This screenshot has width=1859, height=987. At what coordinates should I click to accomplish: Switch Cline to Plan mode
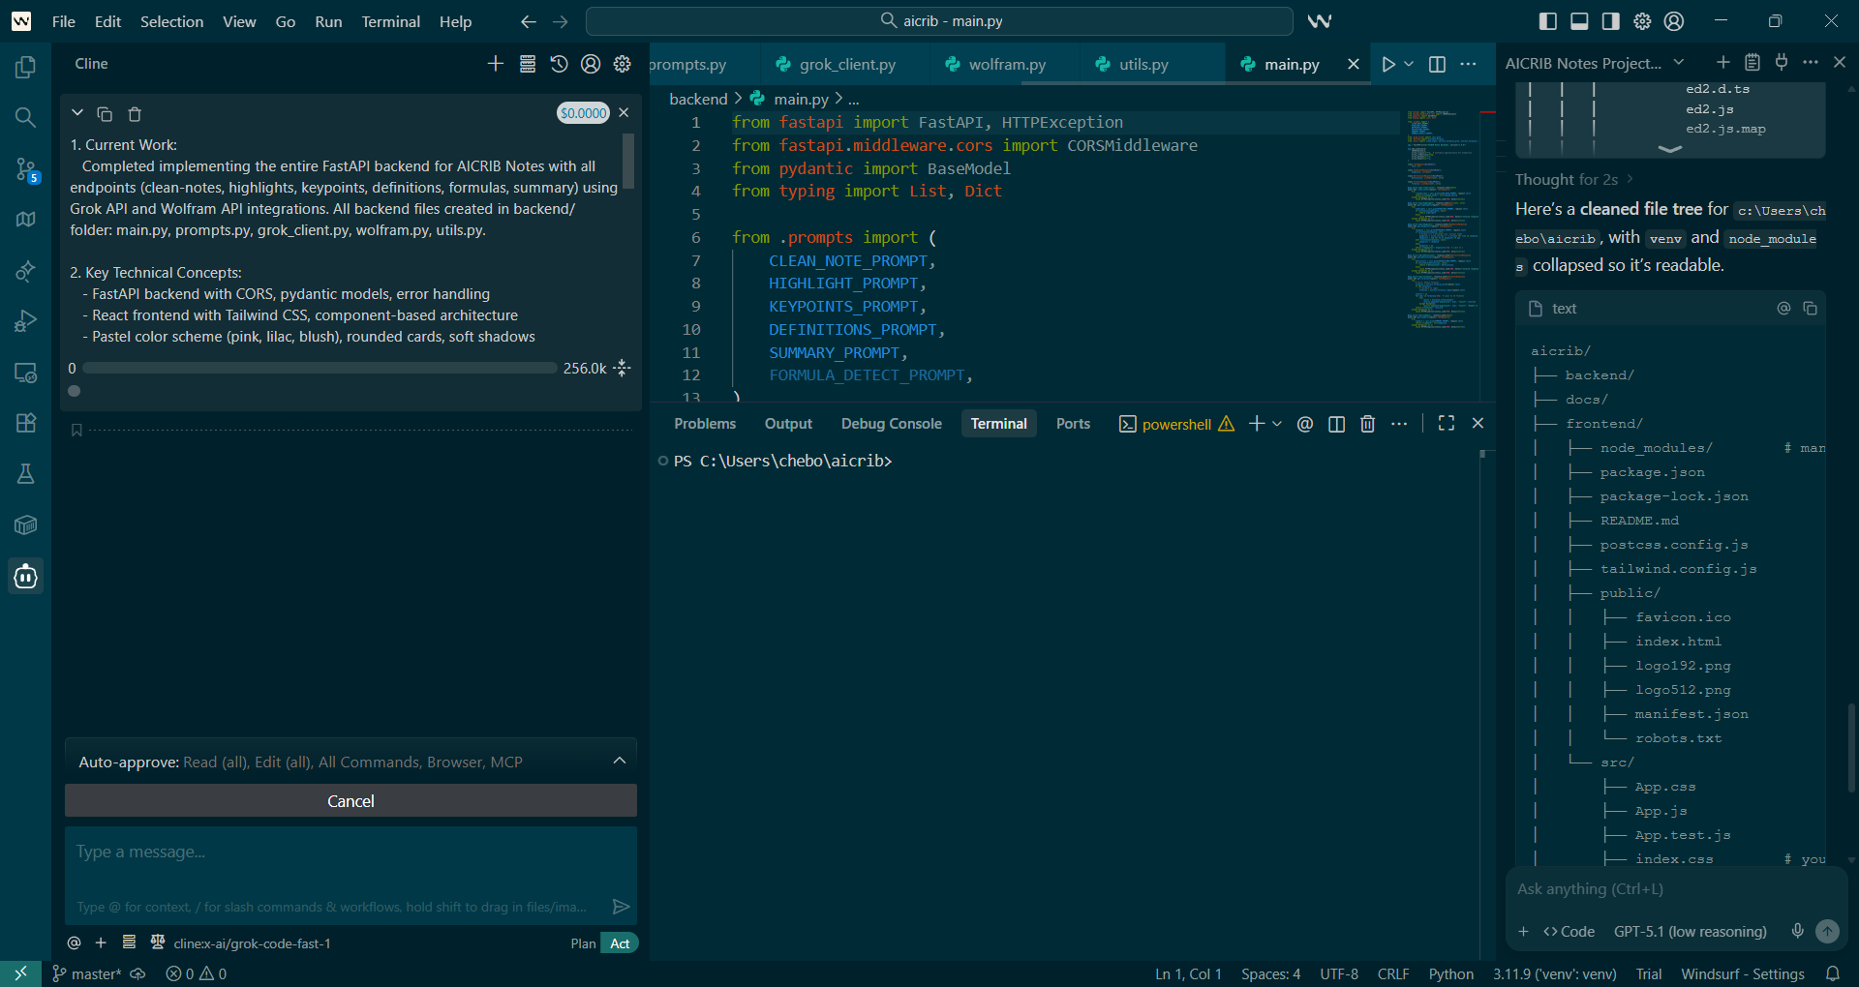click(583, 943)
